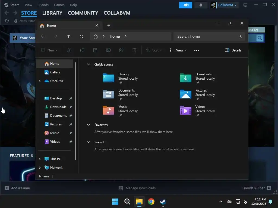Toggle the Details pane
The width and height of the screenshot is (278, 208).
[233, 50]
